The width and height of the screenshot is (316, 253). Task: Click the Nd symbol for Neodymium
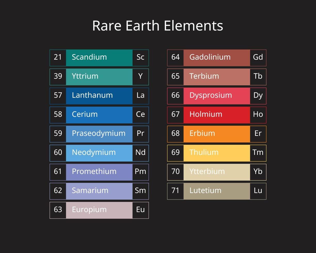click(x=140, y=153)
